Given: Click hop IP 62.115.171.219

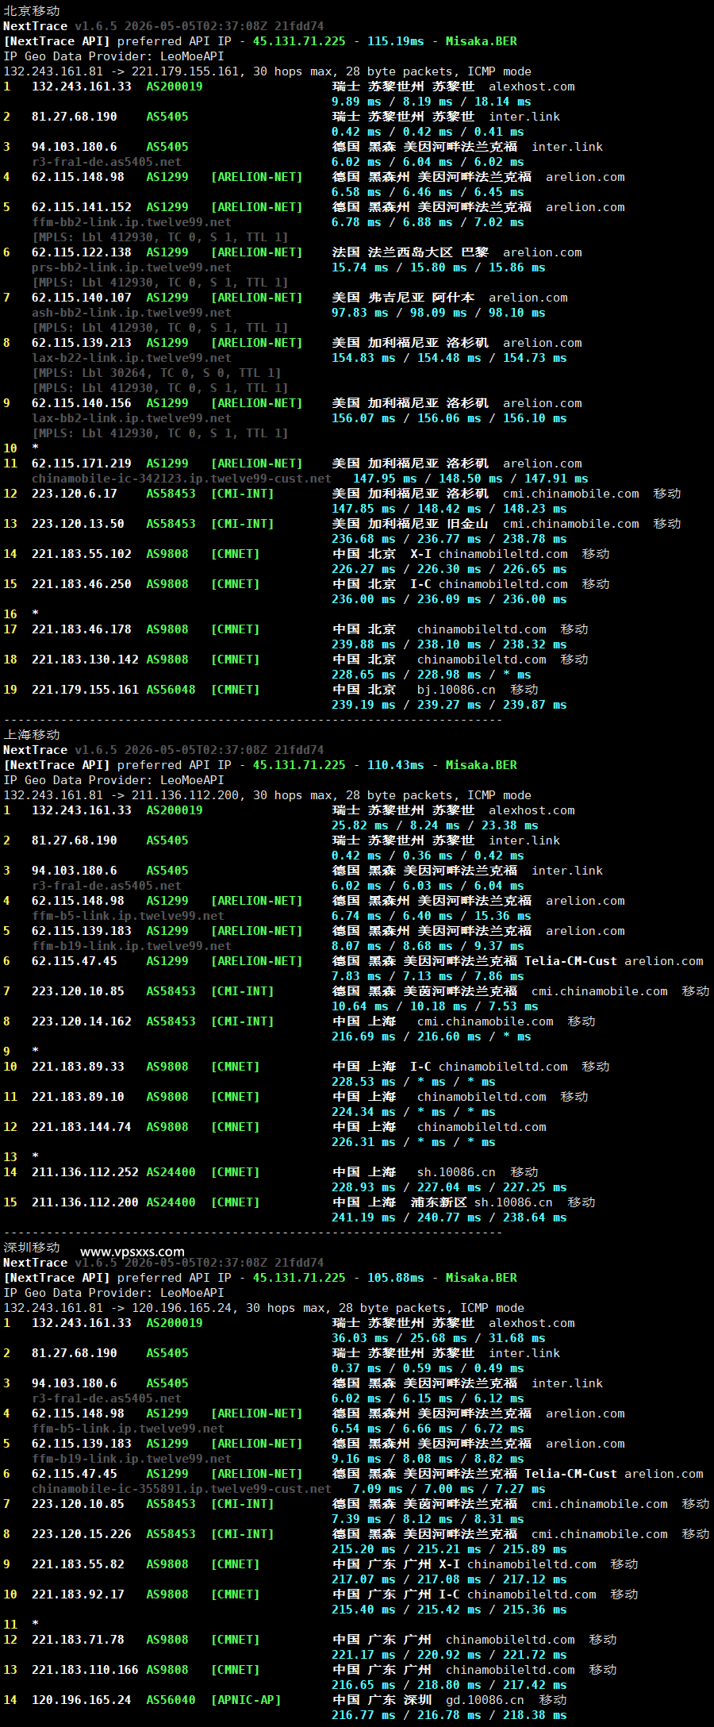Looking at the screenshot, I should (82, 463).
